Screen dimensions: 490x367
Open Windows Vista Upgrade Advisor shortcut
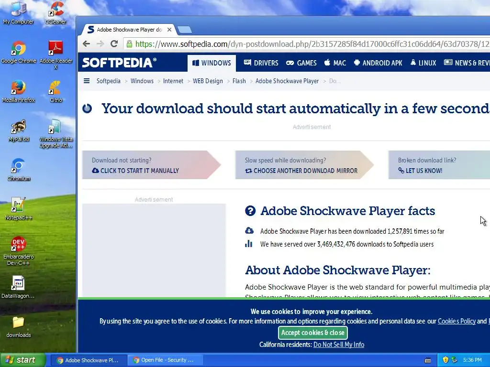56,134
